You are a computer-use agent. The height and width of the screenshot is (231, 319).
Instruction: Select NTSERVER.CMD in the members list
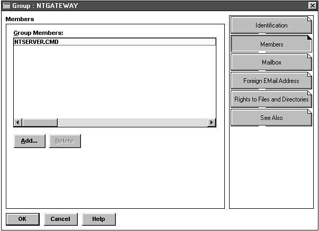[x=37, y=42]
